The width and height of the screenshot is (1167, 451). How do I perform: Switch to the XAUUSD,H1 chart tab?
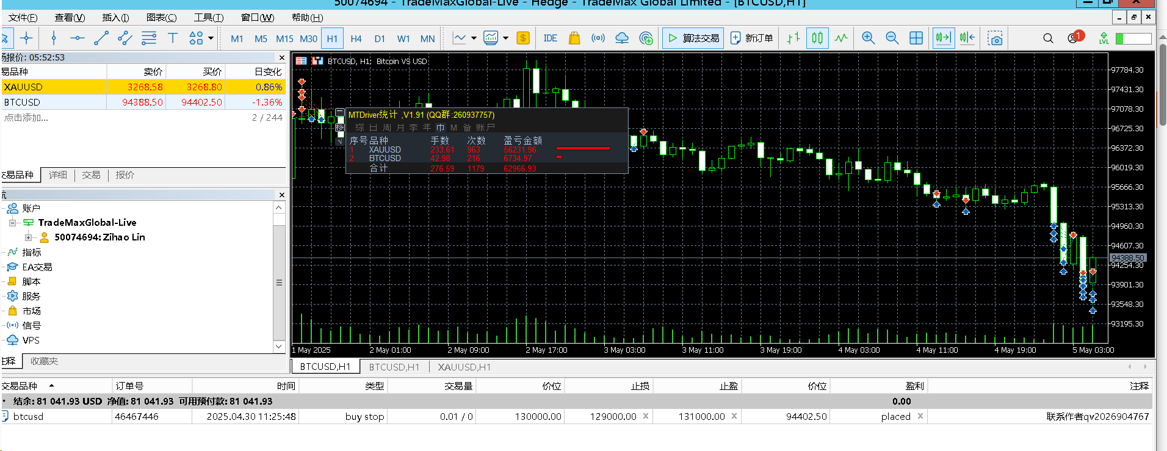464,367
